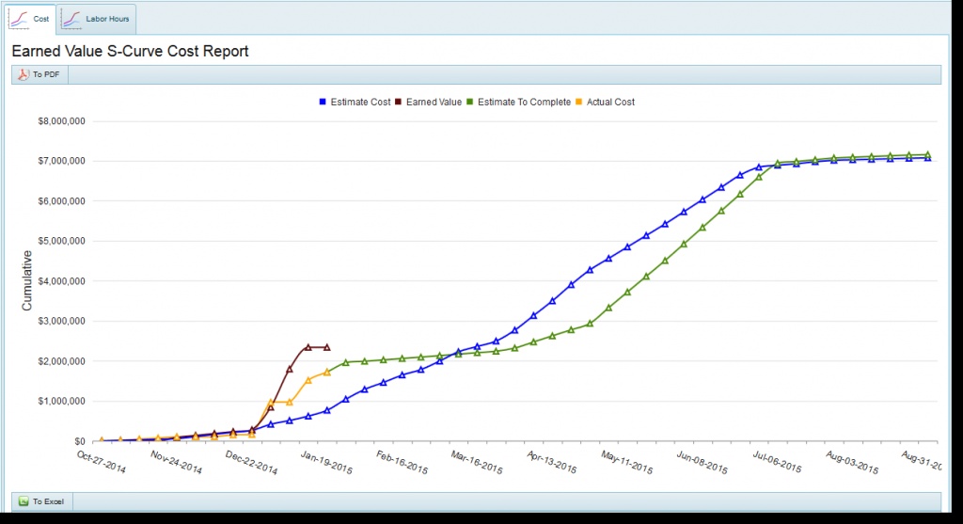Viewport: 963px width, 524px height.
Task: Click the Excel spreadsheet icon
Action: (24, 501)
